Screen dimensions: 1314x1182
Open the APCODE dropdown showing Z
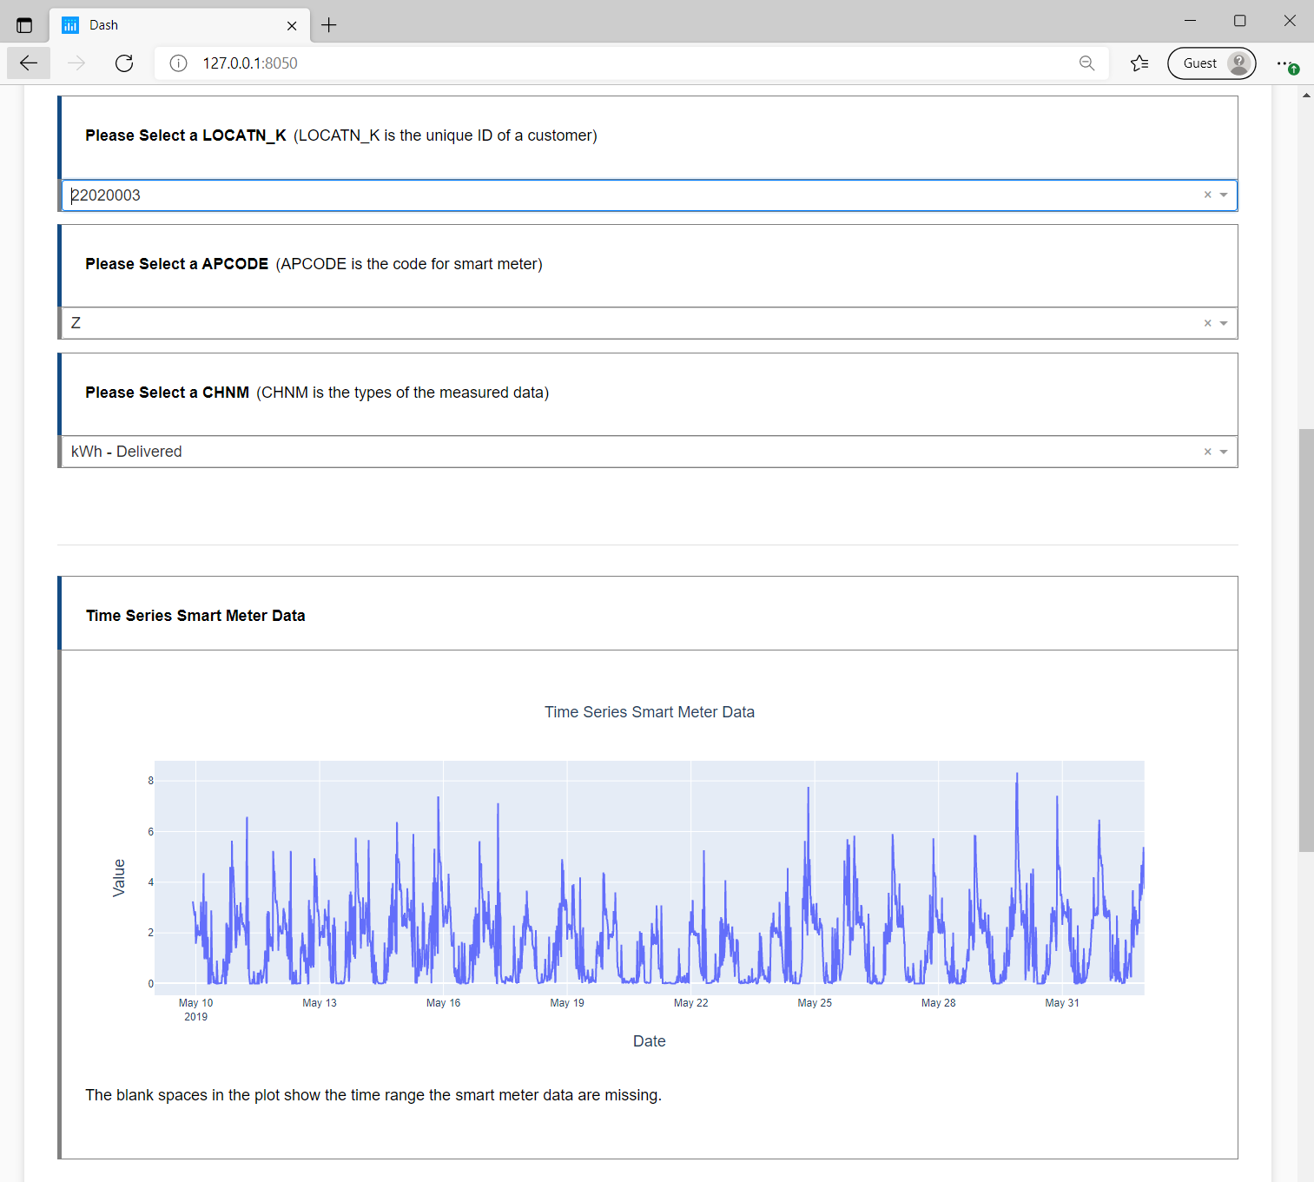1225,322
